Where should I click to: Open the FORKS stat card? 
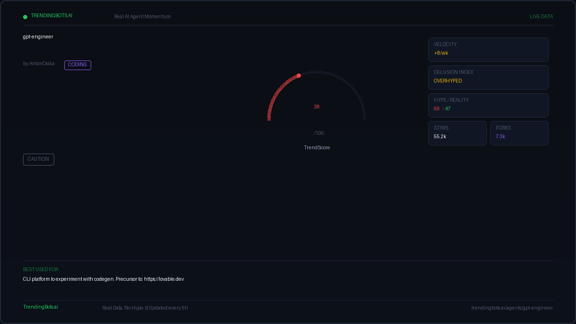point(519,133)
